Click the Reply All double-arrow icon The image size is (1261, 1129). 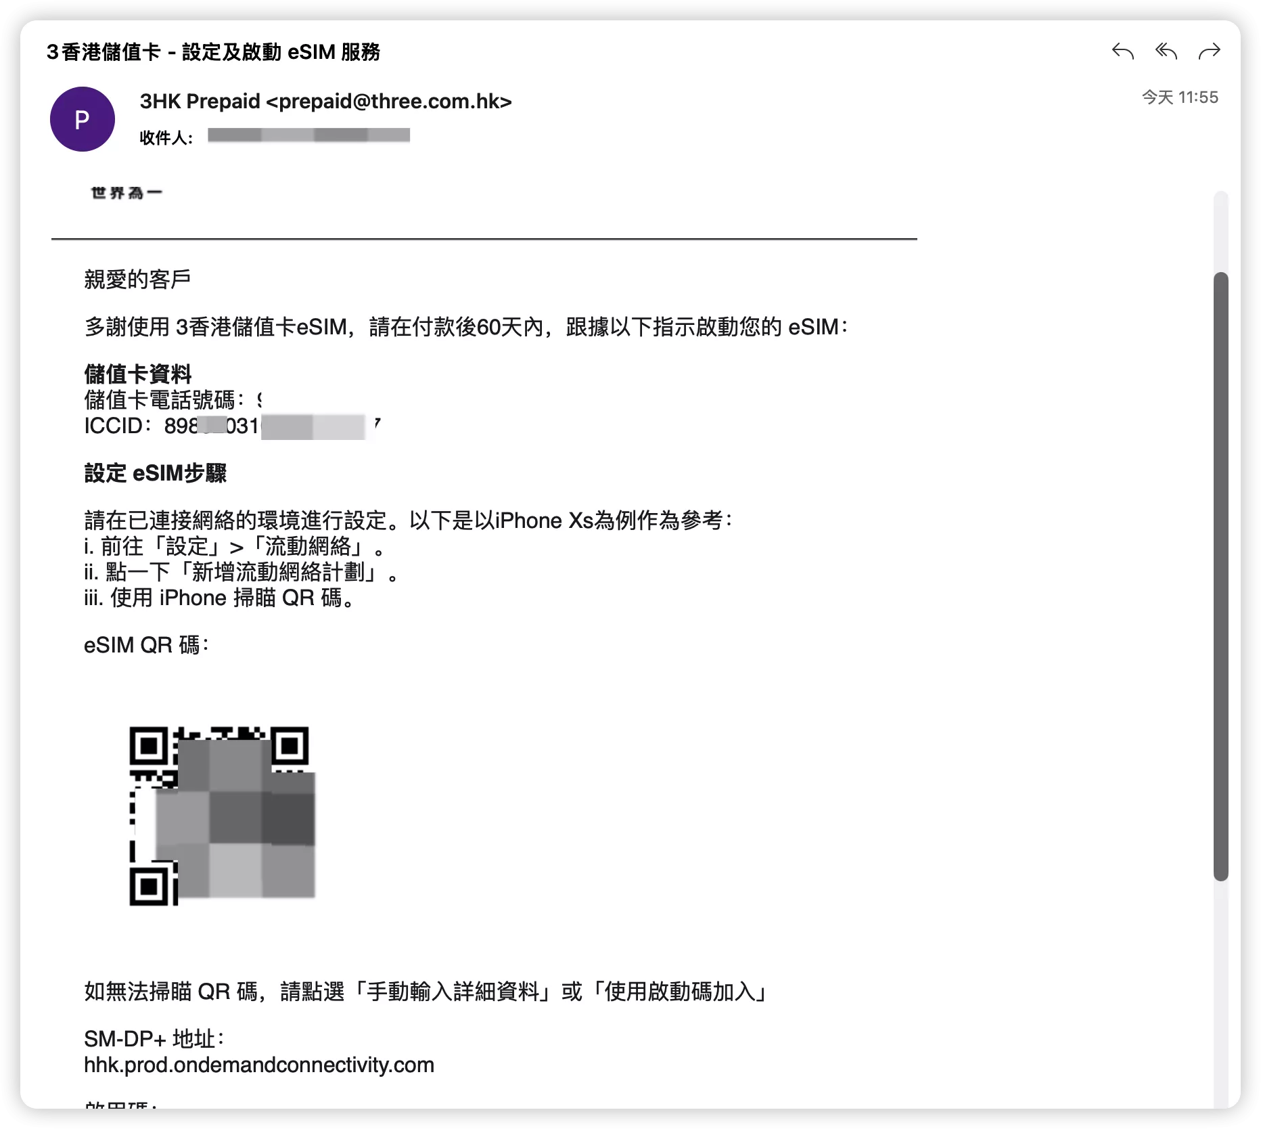point(1166,51)
